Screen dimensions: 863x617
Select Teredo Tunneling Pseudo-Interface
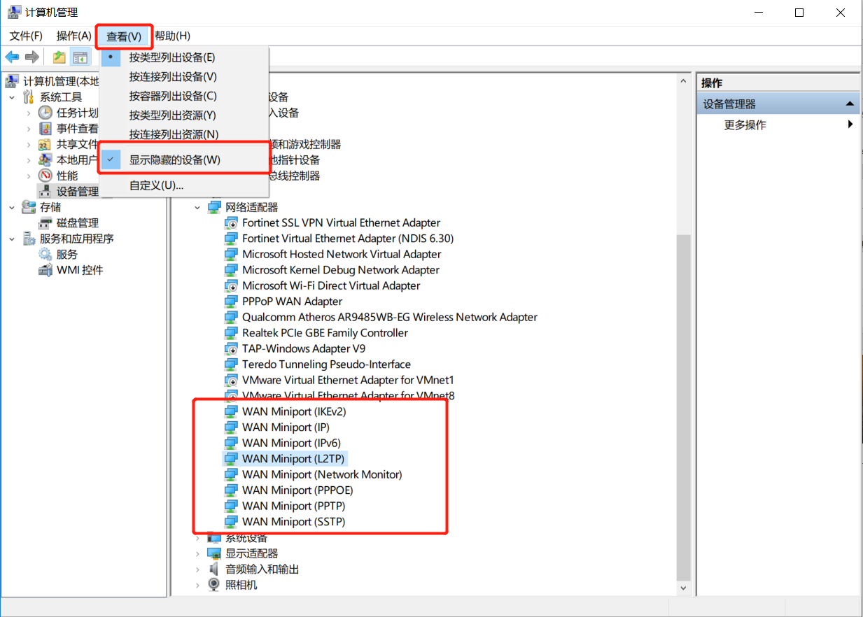326,364
